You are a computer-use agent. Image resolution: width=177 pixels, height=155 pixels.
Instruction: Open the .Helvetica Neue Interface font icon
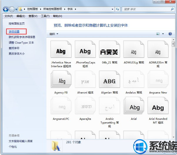(61, 49)
